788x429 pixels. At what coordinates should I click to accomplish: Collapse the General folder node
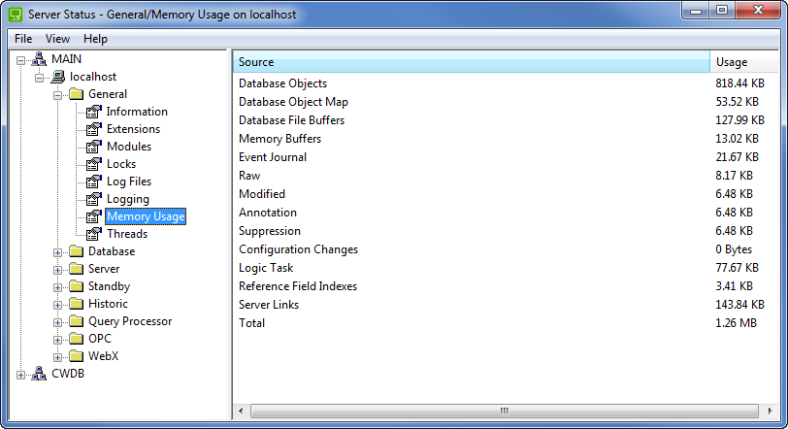58,95
